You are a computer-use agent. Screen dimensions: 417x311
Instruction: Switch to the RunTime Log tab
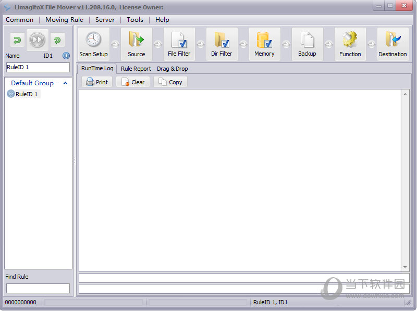click(x=97, y=69)
